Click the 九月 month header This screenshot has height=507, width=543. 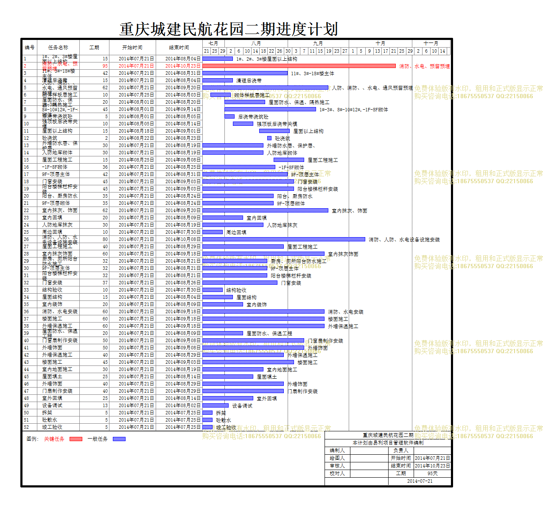click(x=318, y=43)
